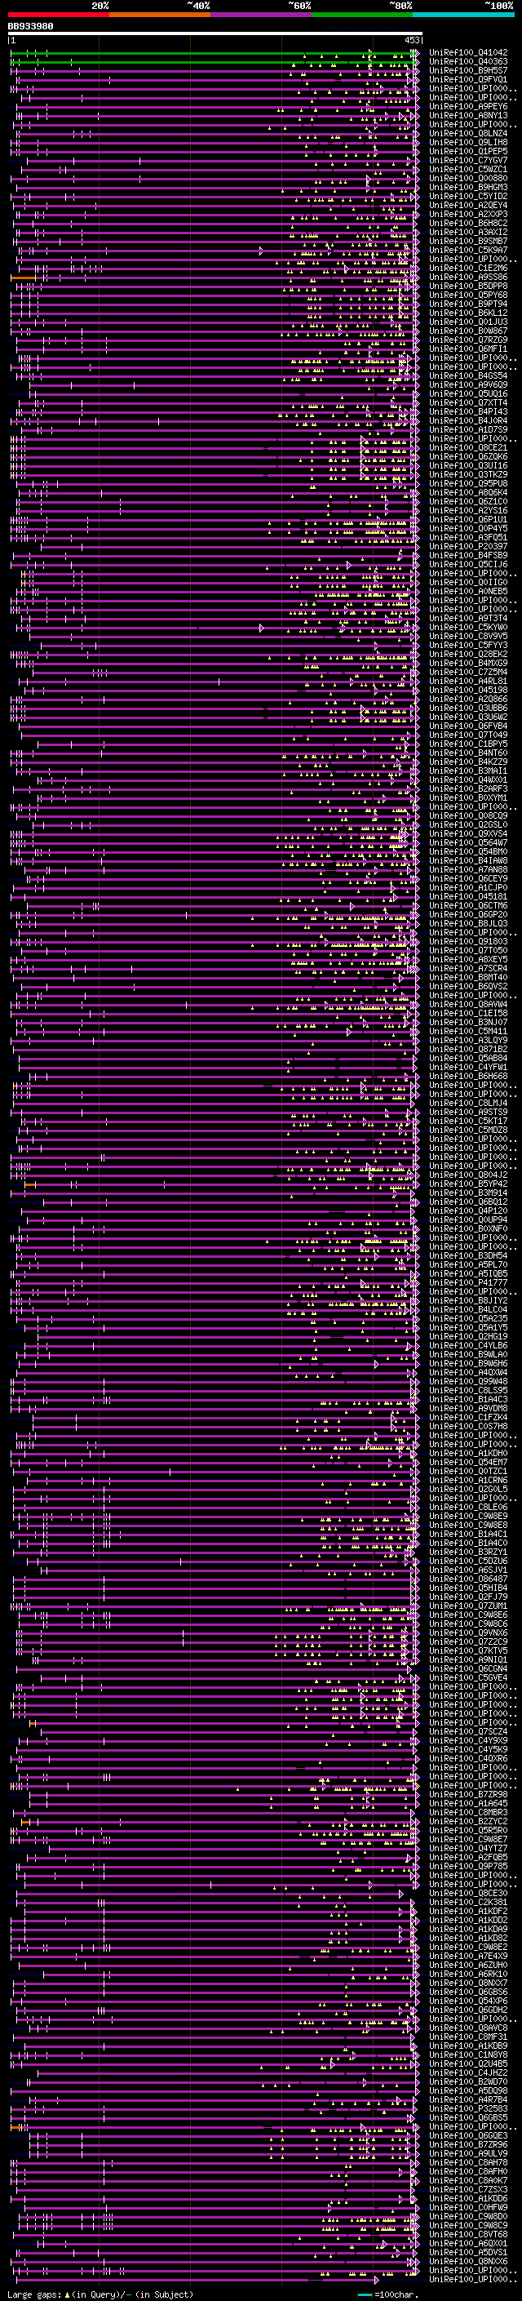Choose UniRef100_Q4P120 from the hits

[x=468, y=1210]
